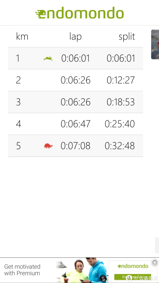Click the green Start Free Trial button
159x283 pixels.
tap(133, 277)
